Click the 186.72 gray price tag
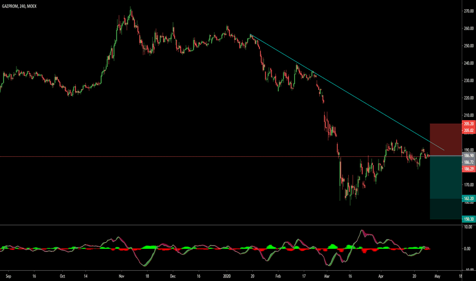The width and height of the screenshot is (476, 281). point(469,162)
